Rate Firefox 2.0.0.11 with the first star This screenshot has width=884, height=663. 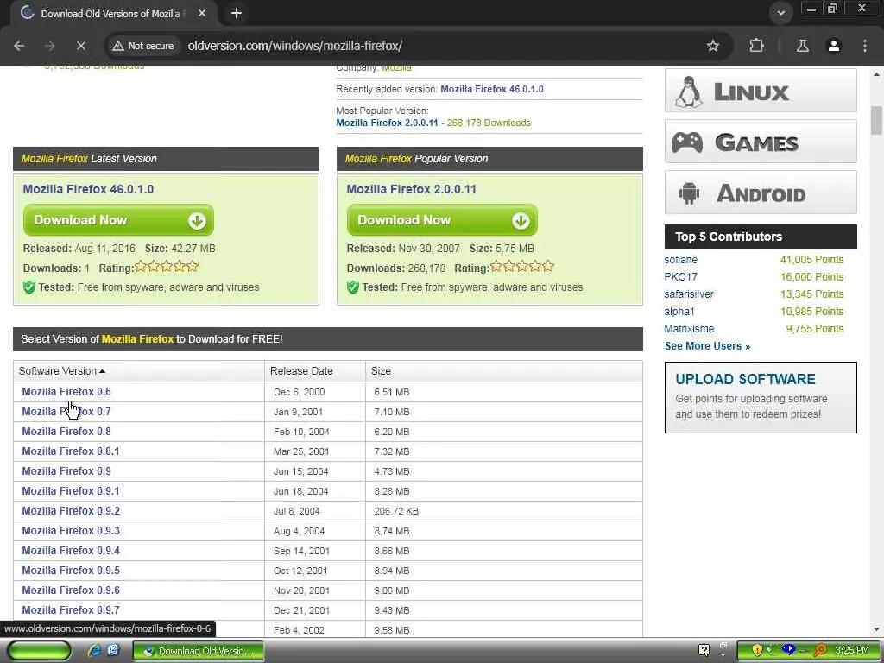point(496,266)
